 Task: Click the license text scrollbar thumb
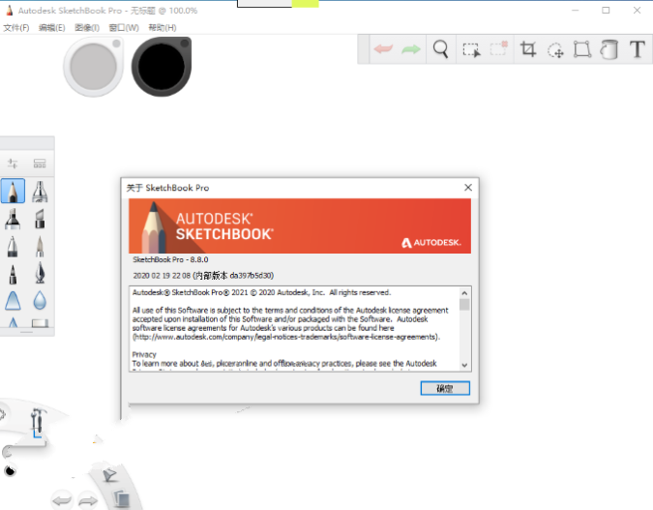click(x=464, y=305)
